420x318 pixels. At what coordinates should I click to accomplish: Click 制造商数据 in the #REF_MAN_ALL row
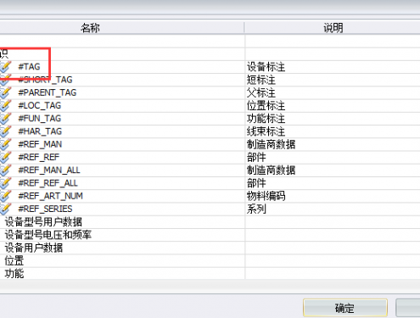pos(271,170)
